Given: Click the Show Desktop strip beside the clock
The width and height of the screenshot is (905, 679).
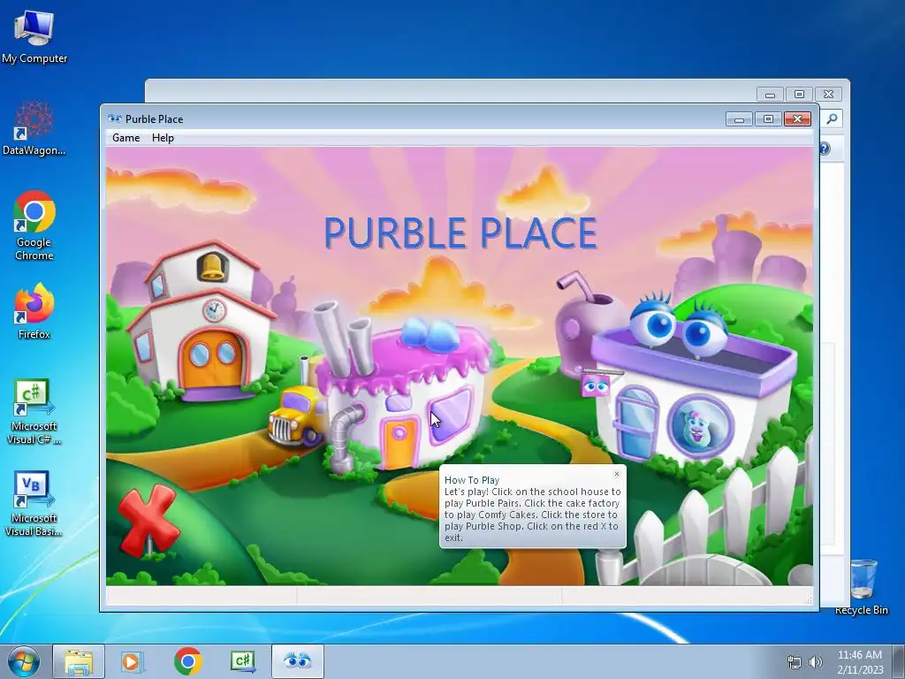Looking at the screenshot, I should point(898,661).
